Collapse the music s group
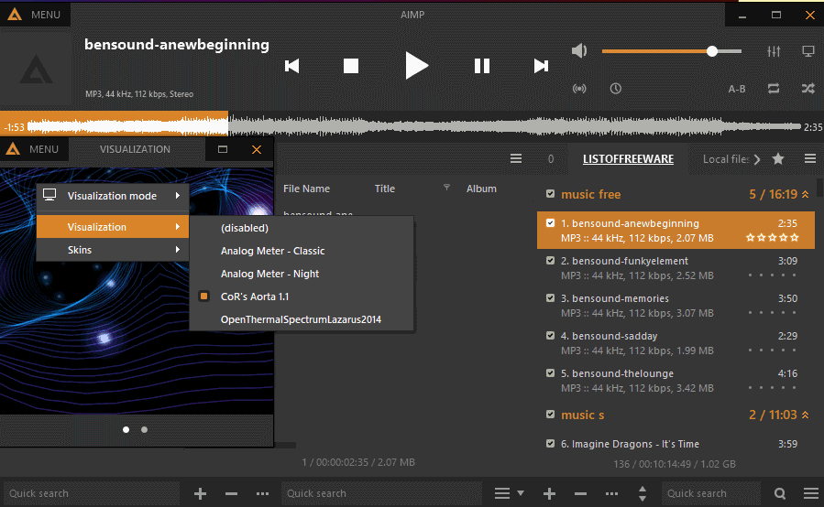This screenshot has height=507, width=824. tap(805, 415)
